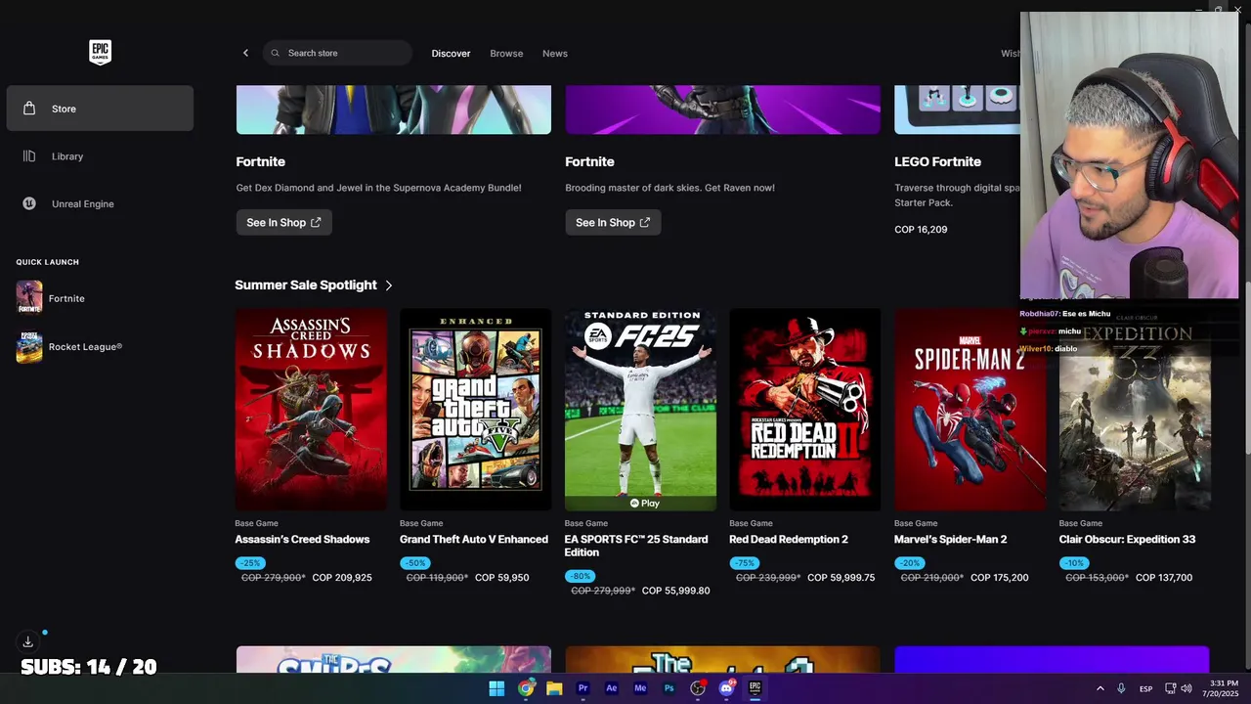See Dex Diamond Fortnite bundle in shop
1251x704 pixels.
coord(283,223)
